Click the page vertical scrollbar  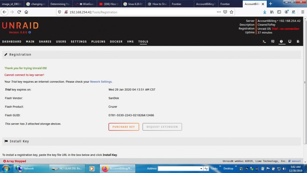[305, 82]
